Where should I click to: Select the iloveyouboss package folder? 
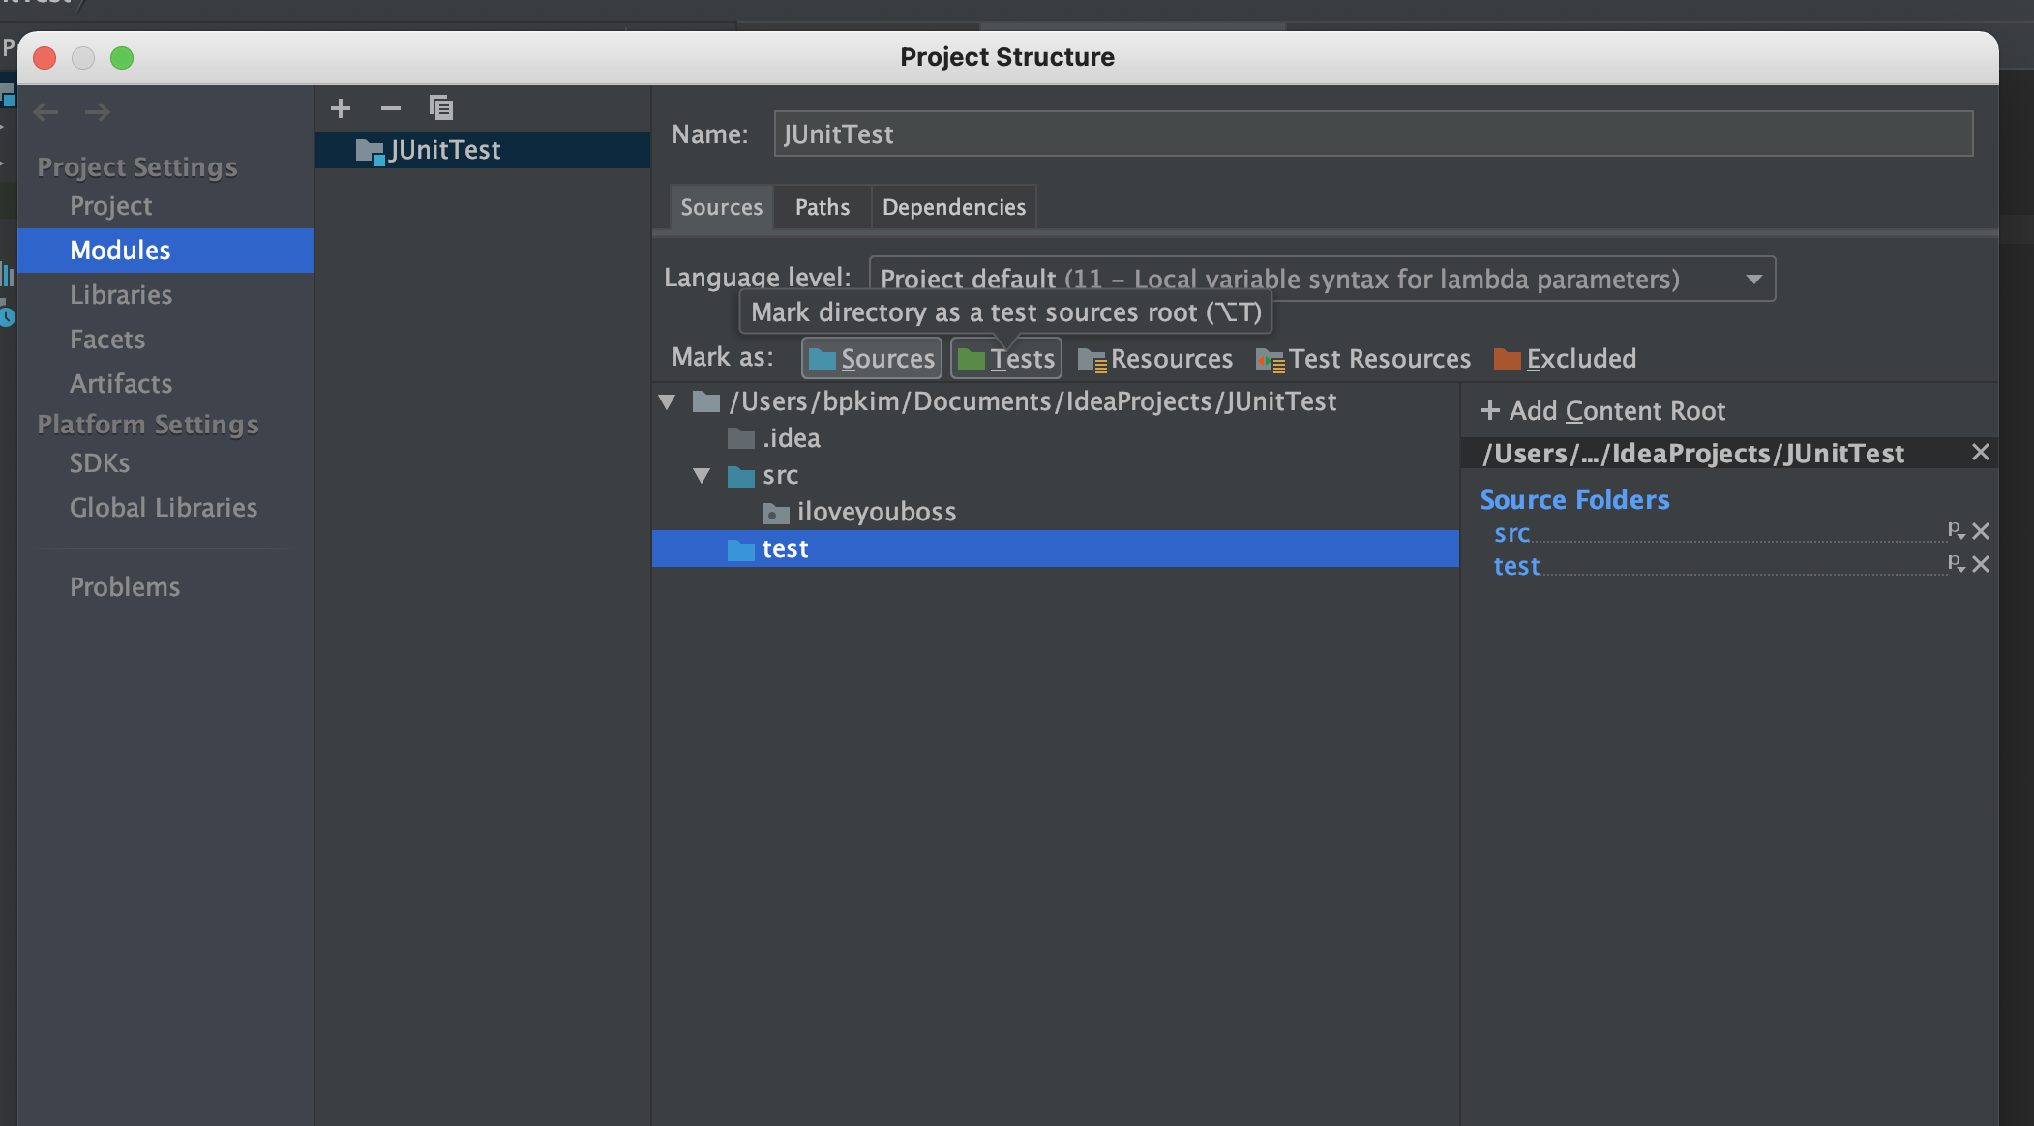tap(876, 512)
